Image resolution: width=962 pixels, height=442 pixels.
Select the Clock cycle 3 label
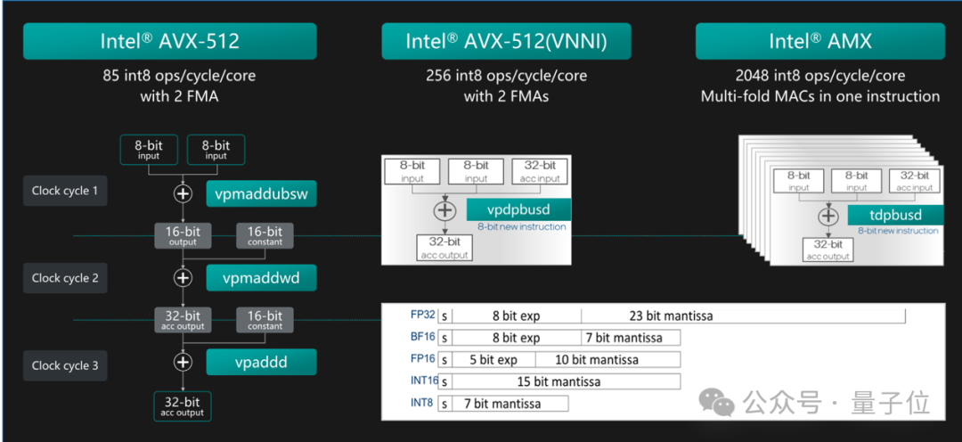[x=65, y=365]
